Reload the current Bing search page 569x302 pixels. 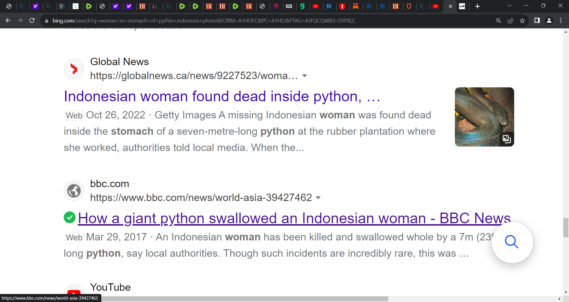(32, 20)
